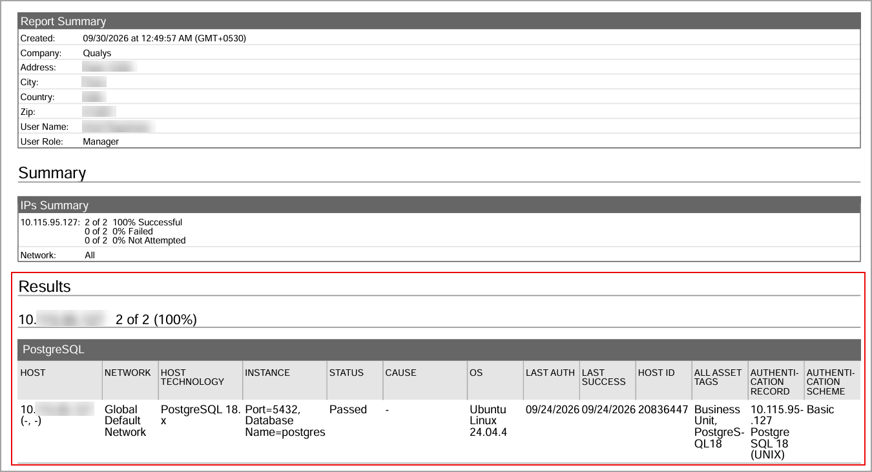Click the "User Name:" field label
Image resolution: width=872 pixels, height=472 pixels.
coord(45,127)
